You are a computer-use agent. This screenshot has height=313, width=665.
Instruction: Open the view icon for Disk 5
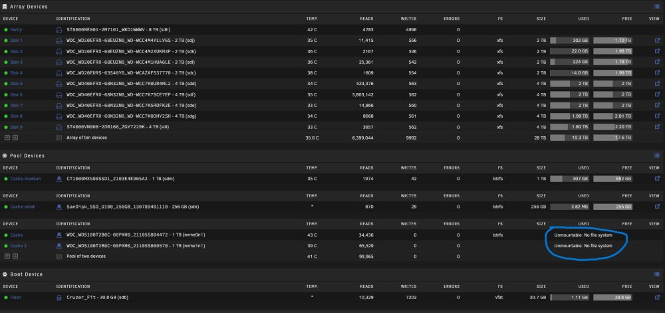coord(657,84)
